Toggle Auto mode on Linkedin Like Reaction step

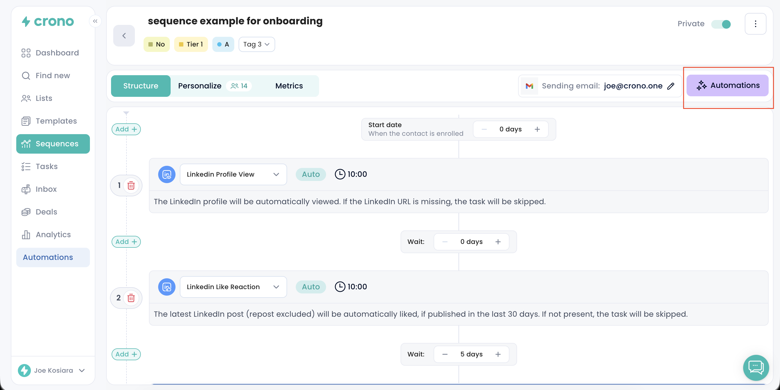coord(311,287)
